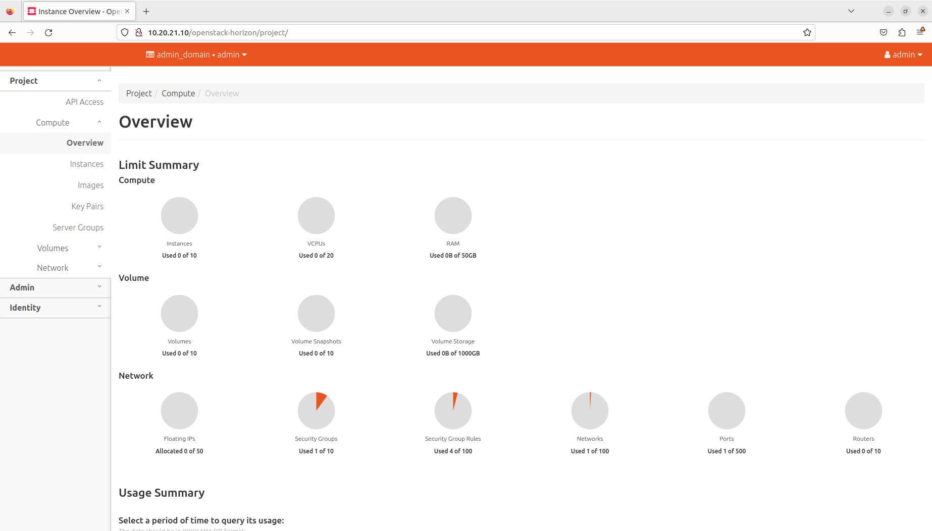Open the Key Pairs page
The image size is (932, 531).
(x=87, y=206)
